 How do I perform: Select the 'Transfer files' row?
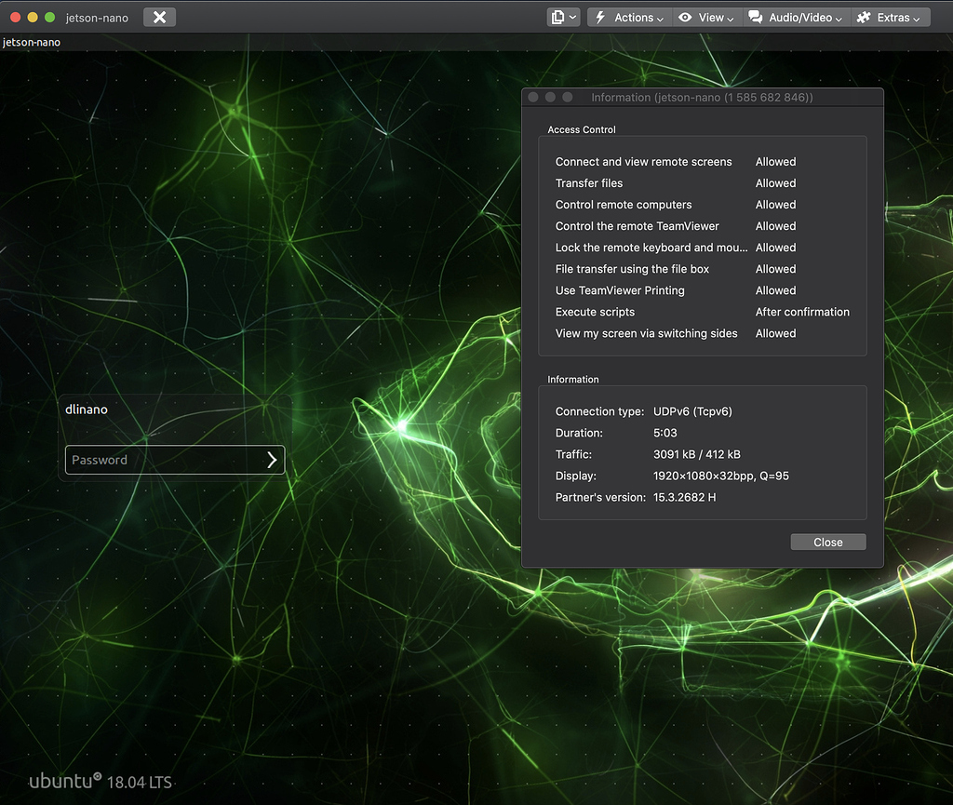point(702,183)
